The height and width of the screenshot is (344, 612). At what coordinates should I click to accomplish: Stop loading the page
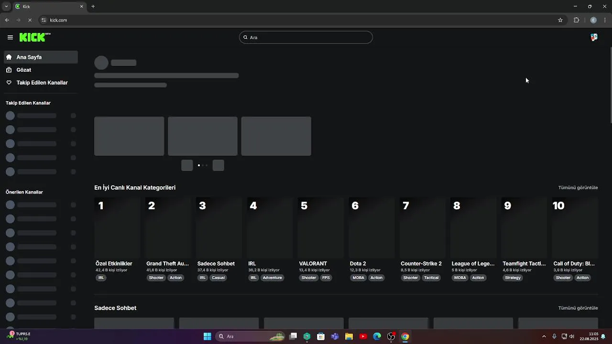point(30,20)
